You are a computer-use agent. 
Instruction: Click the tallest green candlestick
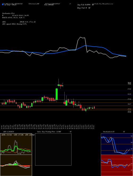tap(57, 94)
